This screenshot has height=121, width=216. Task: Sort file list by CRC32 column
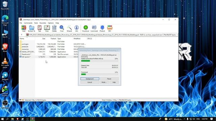(91, 39)
